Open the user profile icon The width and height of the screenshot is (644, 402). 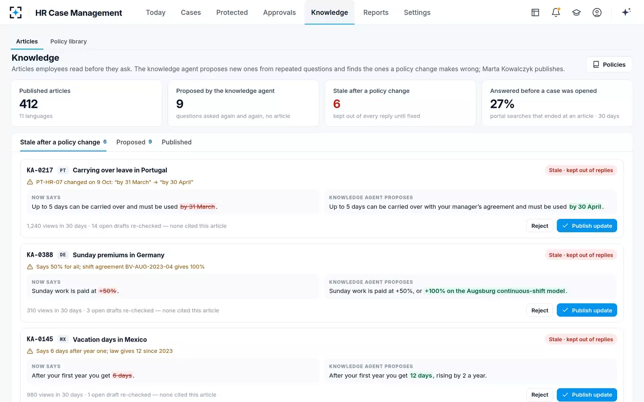coord(597,13)
